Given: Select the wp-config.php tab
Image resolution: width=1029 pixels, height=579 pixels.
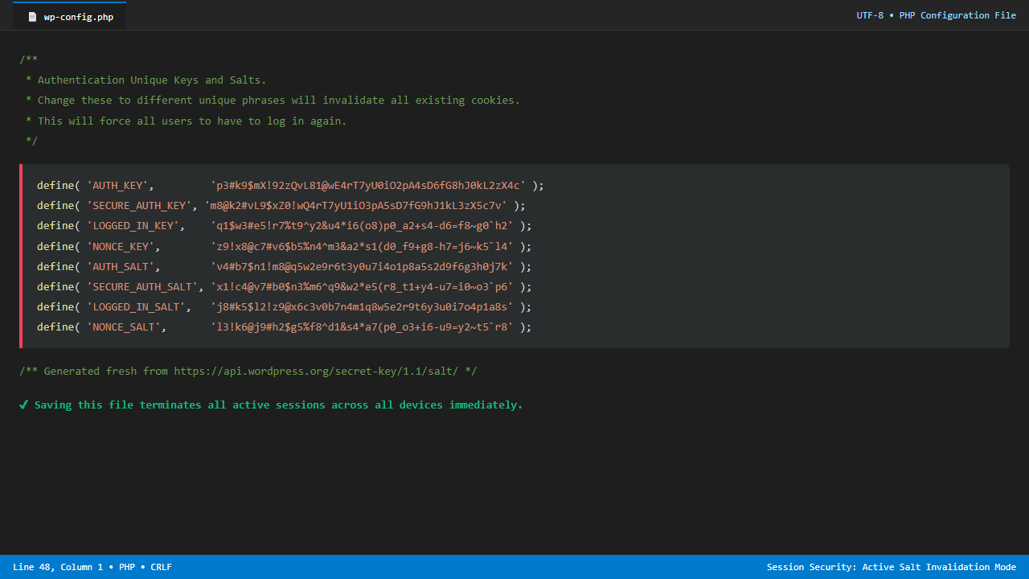Looking at the screenshot, I should pos(70,16).
